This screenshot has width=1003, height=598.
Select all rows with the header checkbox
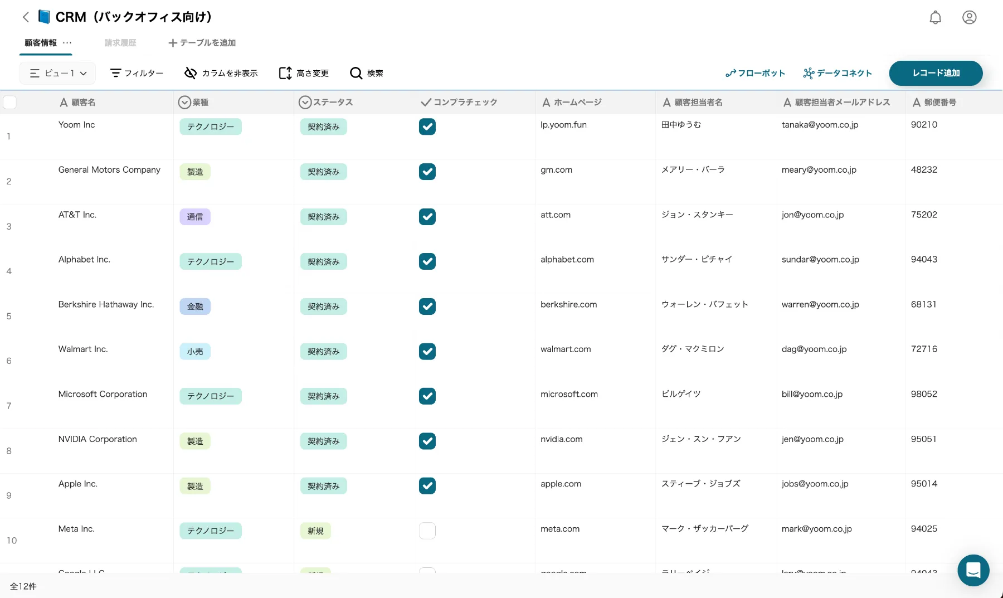coord(9,102)
